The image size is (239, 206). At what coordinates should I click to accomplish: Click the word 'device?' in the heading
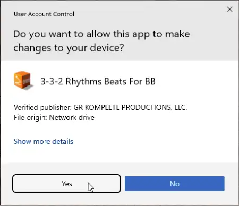pyautogui.click(x=107, y=48)
